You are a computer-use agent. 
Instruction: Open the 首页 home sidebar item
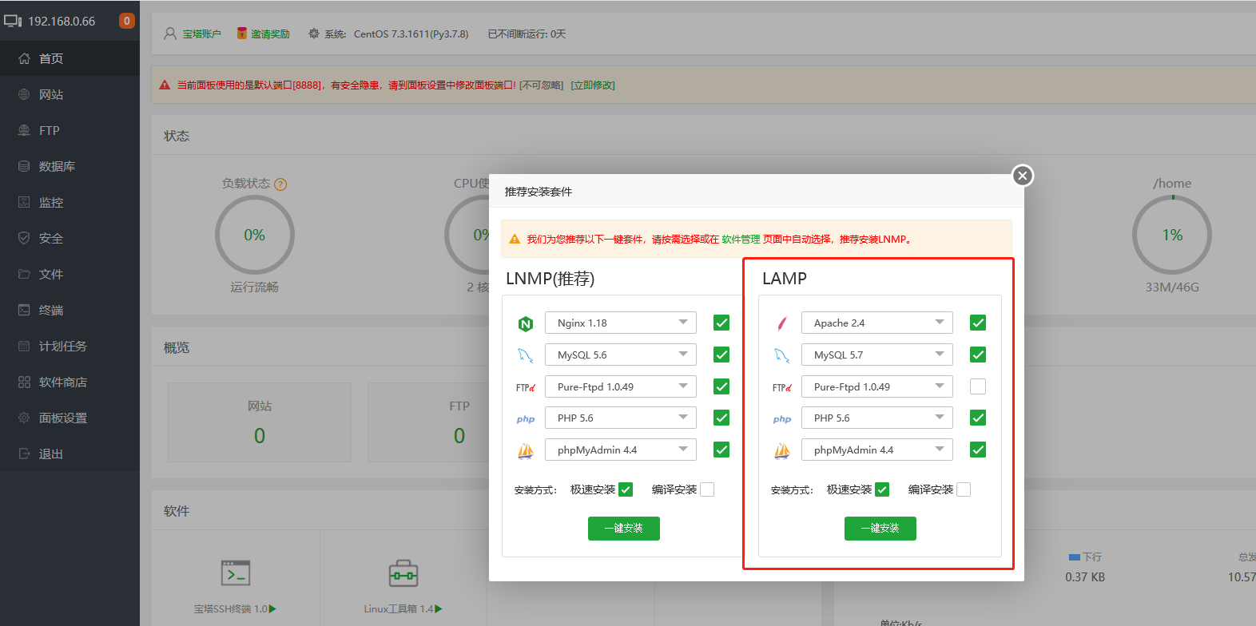pyautogui.click(x=70, y=58)
